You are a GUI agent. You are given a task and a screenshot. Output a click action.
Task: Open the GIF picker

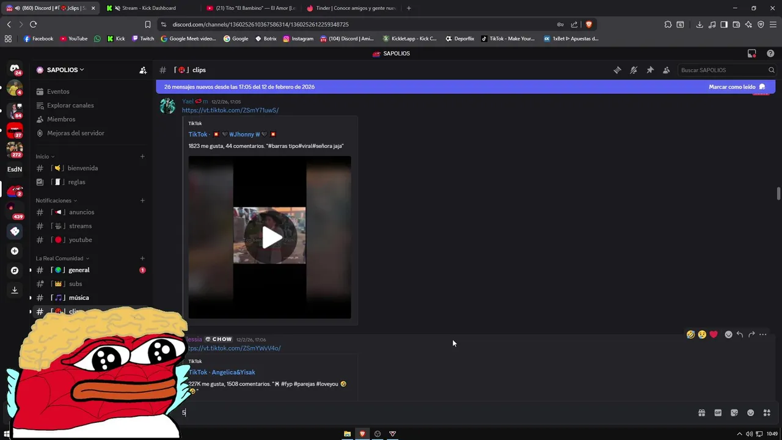pyautogui.click(x=718, y=413)
